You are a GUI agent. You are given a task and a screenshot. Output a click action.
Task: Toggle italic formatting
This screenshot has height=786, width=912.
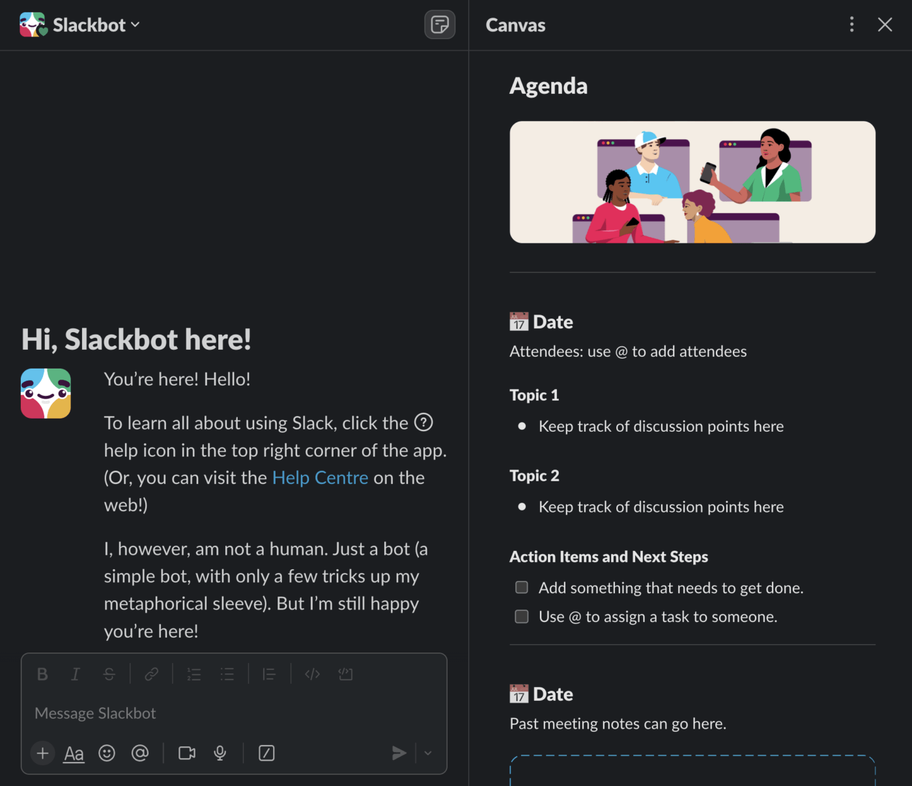(76, 674)
